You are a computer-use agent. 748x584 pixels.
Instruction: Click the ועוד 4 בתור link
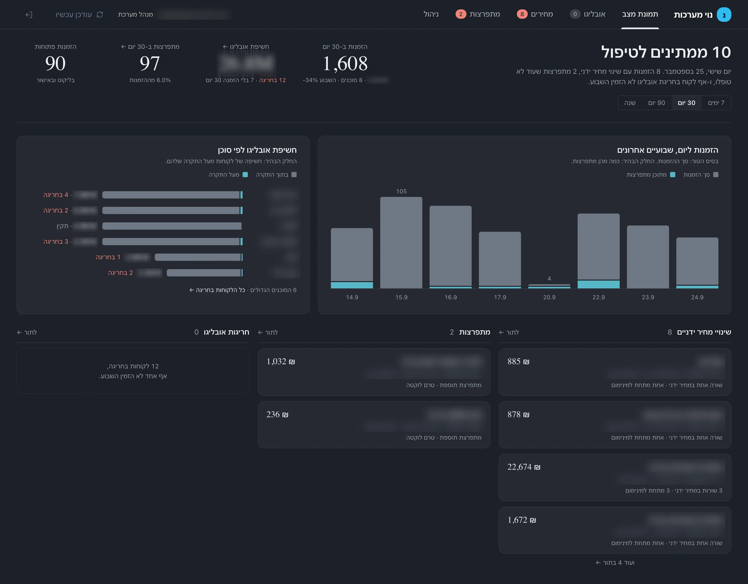tap(615, 563)
